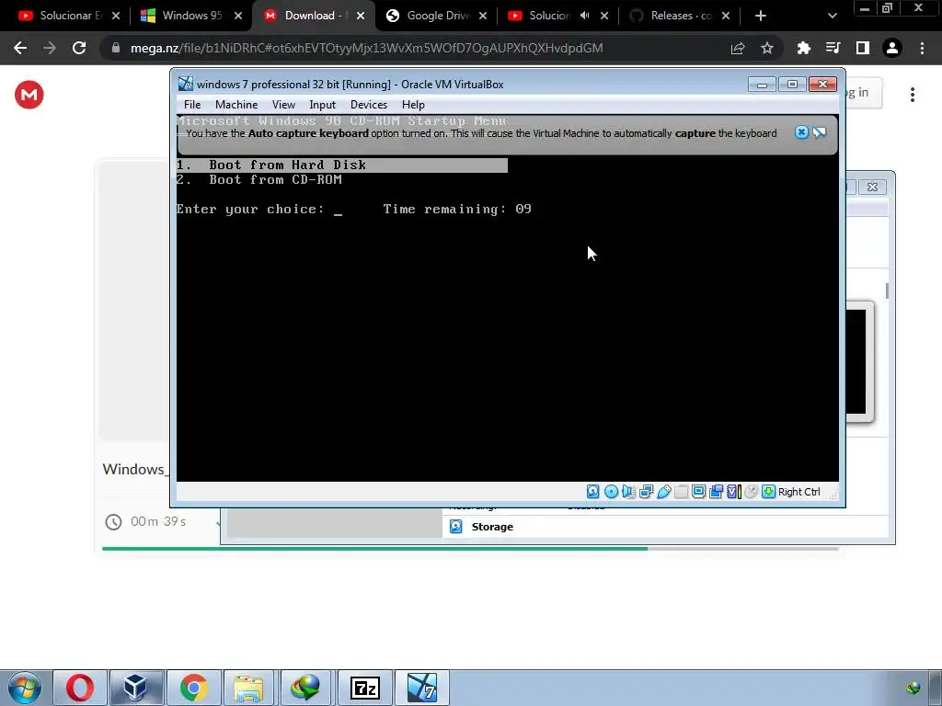Viewport: 942px width, 706px height.
Task: Open Chrome extensions puzzle icon
Action: 804,48
